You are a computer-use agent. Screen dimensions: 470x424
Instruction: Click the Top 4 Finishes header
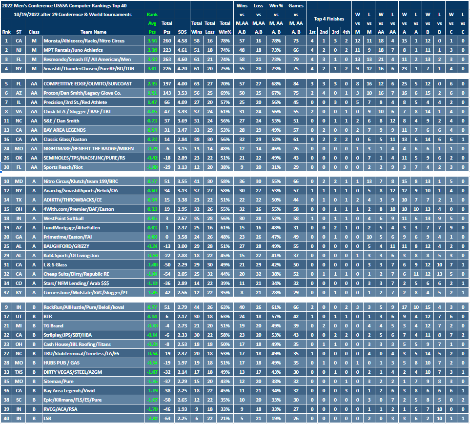point(329,19)
